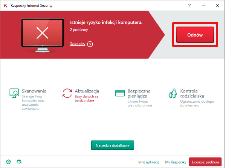Viewport: 226px width, 168px height.
Task: Click the Kaspersky logo in title bar
Action: tap(6, 6)
